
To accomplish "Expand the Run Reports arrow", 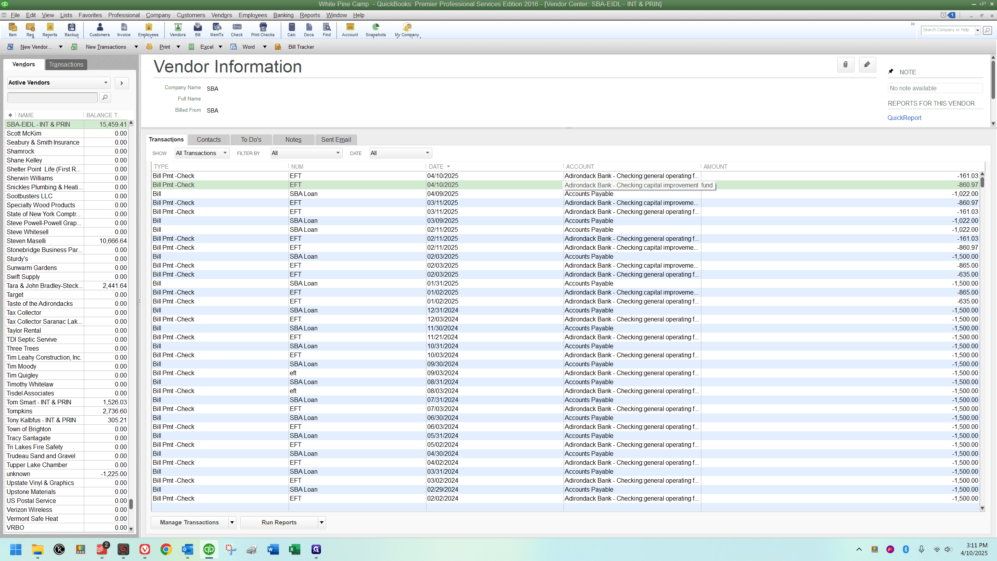I will pos(322,522).
